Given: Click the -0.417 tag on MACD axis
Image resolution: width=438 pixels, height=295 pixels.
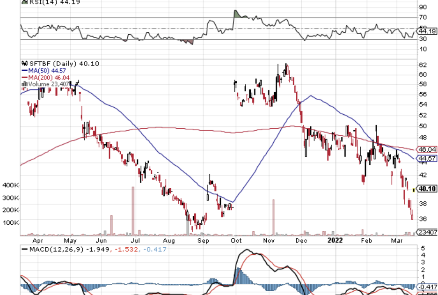Looking at the screenshot, I should pos(427,287).
